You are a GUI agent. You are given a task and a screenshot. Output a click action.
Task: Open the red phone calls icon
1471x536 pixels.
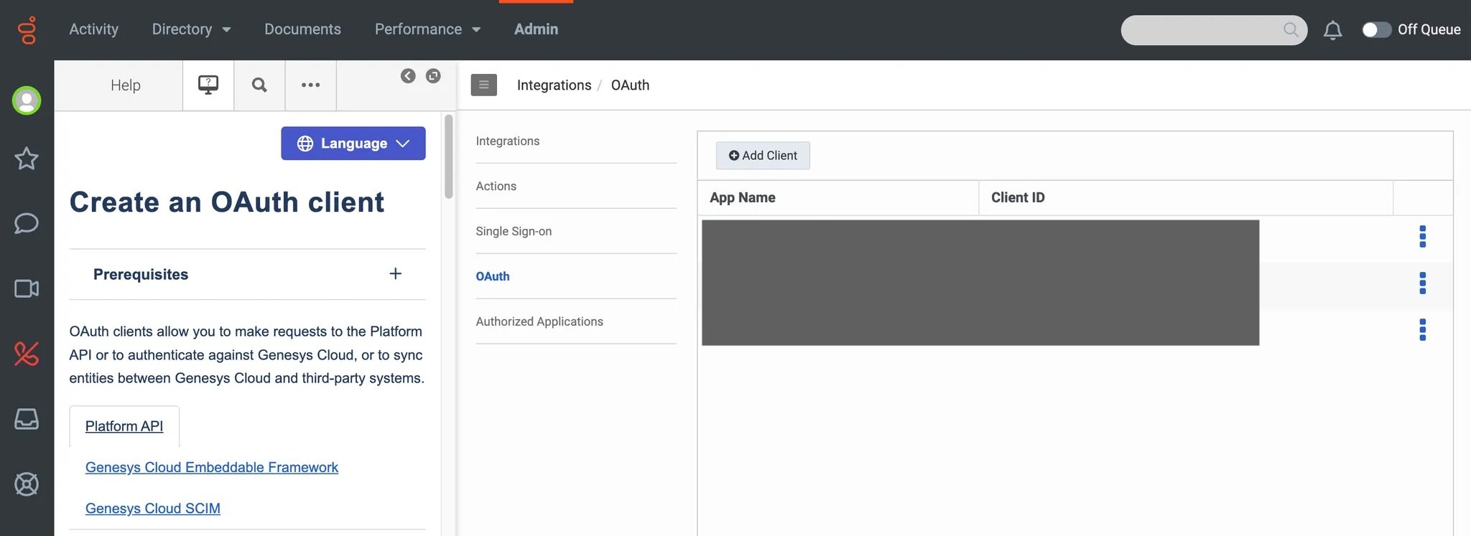(x=27, y=354)
